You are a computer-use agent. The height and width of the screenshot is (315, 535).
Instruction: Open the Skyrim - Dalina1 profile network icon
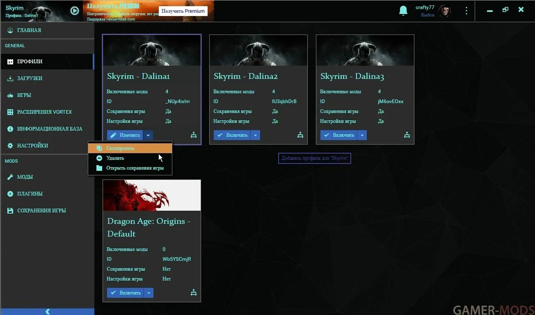click(194, 135)
